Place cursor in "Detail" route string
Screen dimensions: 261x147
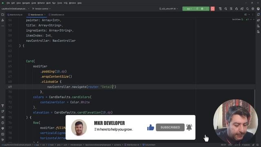107,87
